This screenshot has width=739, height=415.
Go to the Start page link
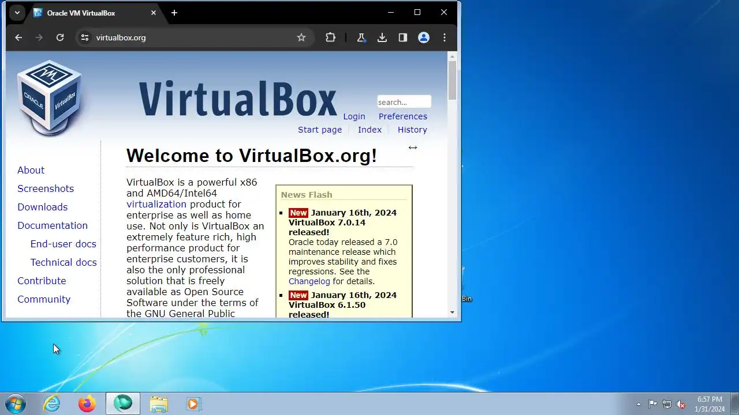pos(320,130)
